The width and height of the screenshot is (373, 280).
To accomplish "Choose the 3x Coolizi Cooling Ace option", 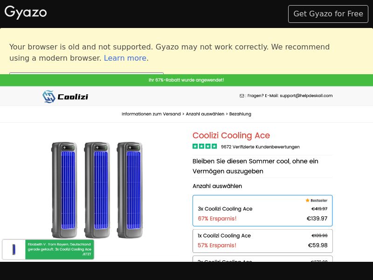I will point(262,210).
